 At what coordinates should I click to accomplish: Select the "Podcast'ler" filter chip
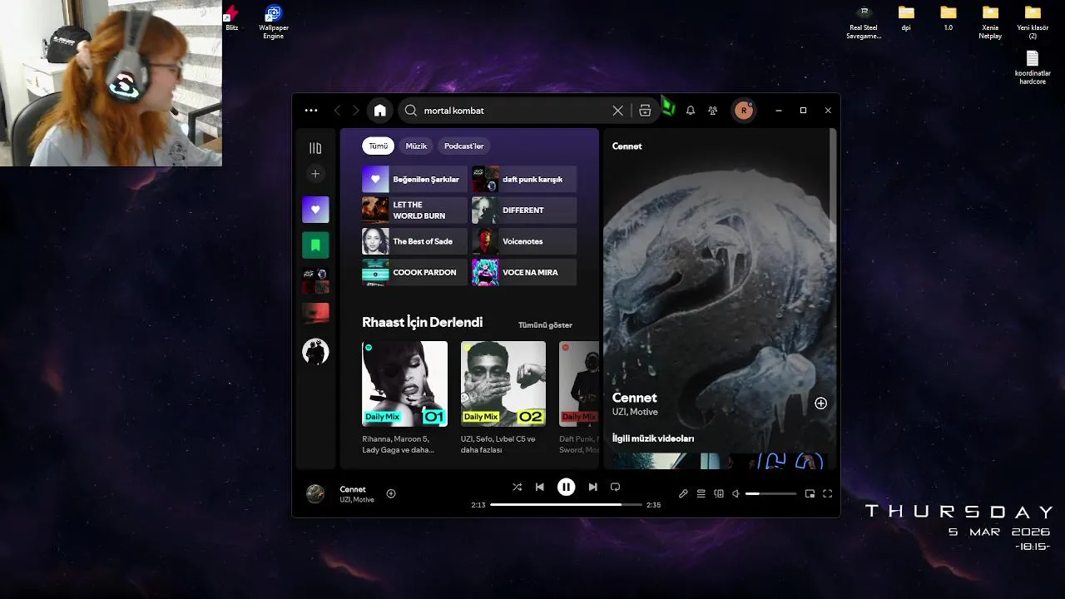coord(463,146)
